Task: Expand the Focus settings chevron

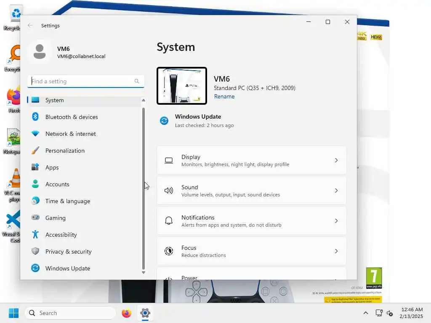Action: pyautogui.click(x=336, y=251)
